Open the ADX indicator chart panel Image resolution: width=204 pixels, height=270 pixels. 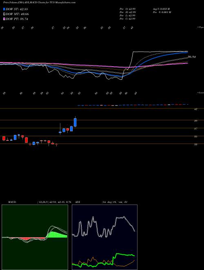[x=104, y=237]
